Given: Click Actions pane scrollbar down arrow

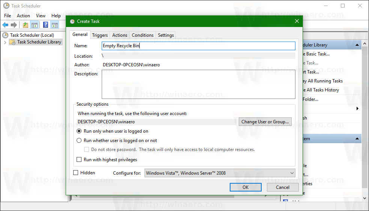Looking at the screenshot, I should (365, 198).
